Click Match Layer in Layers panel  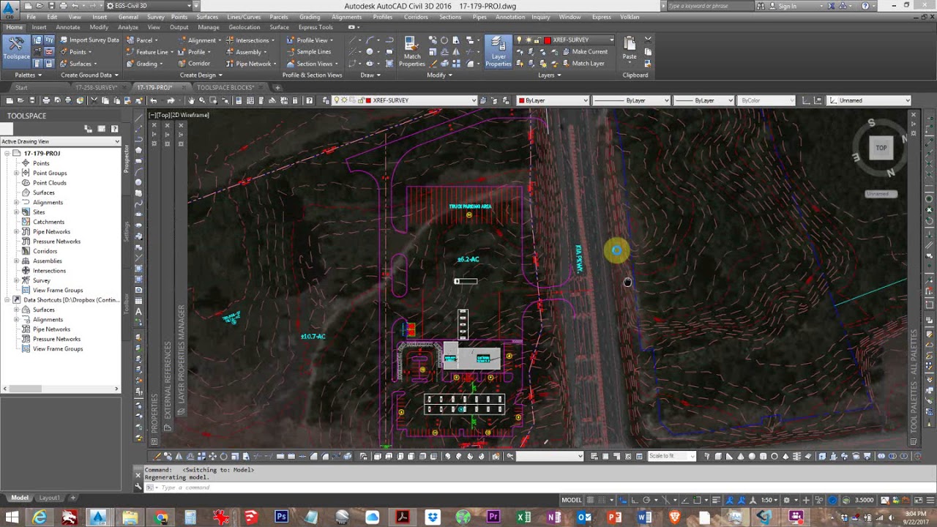click(x=583, y=64)
